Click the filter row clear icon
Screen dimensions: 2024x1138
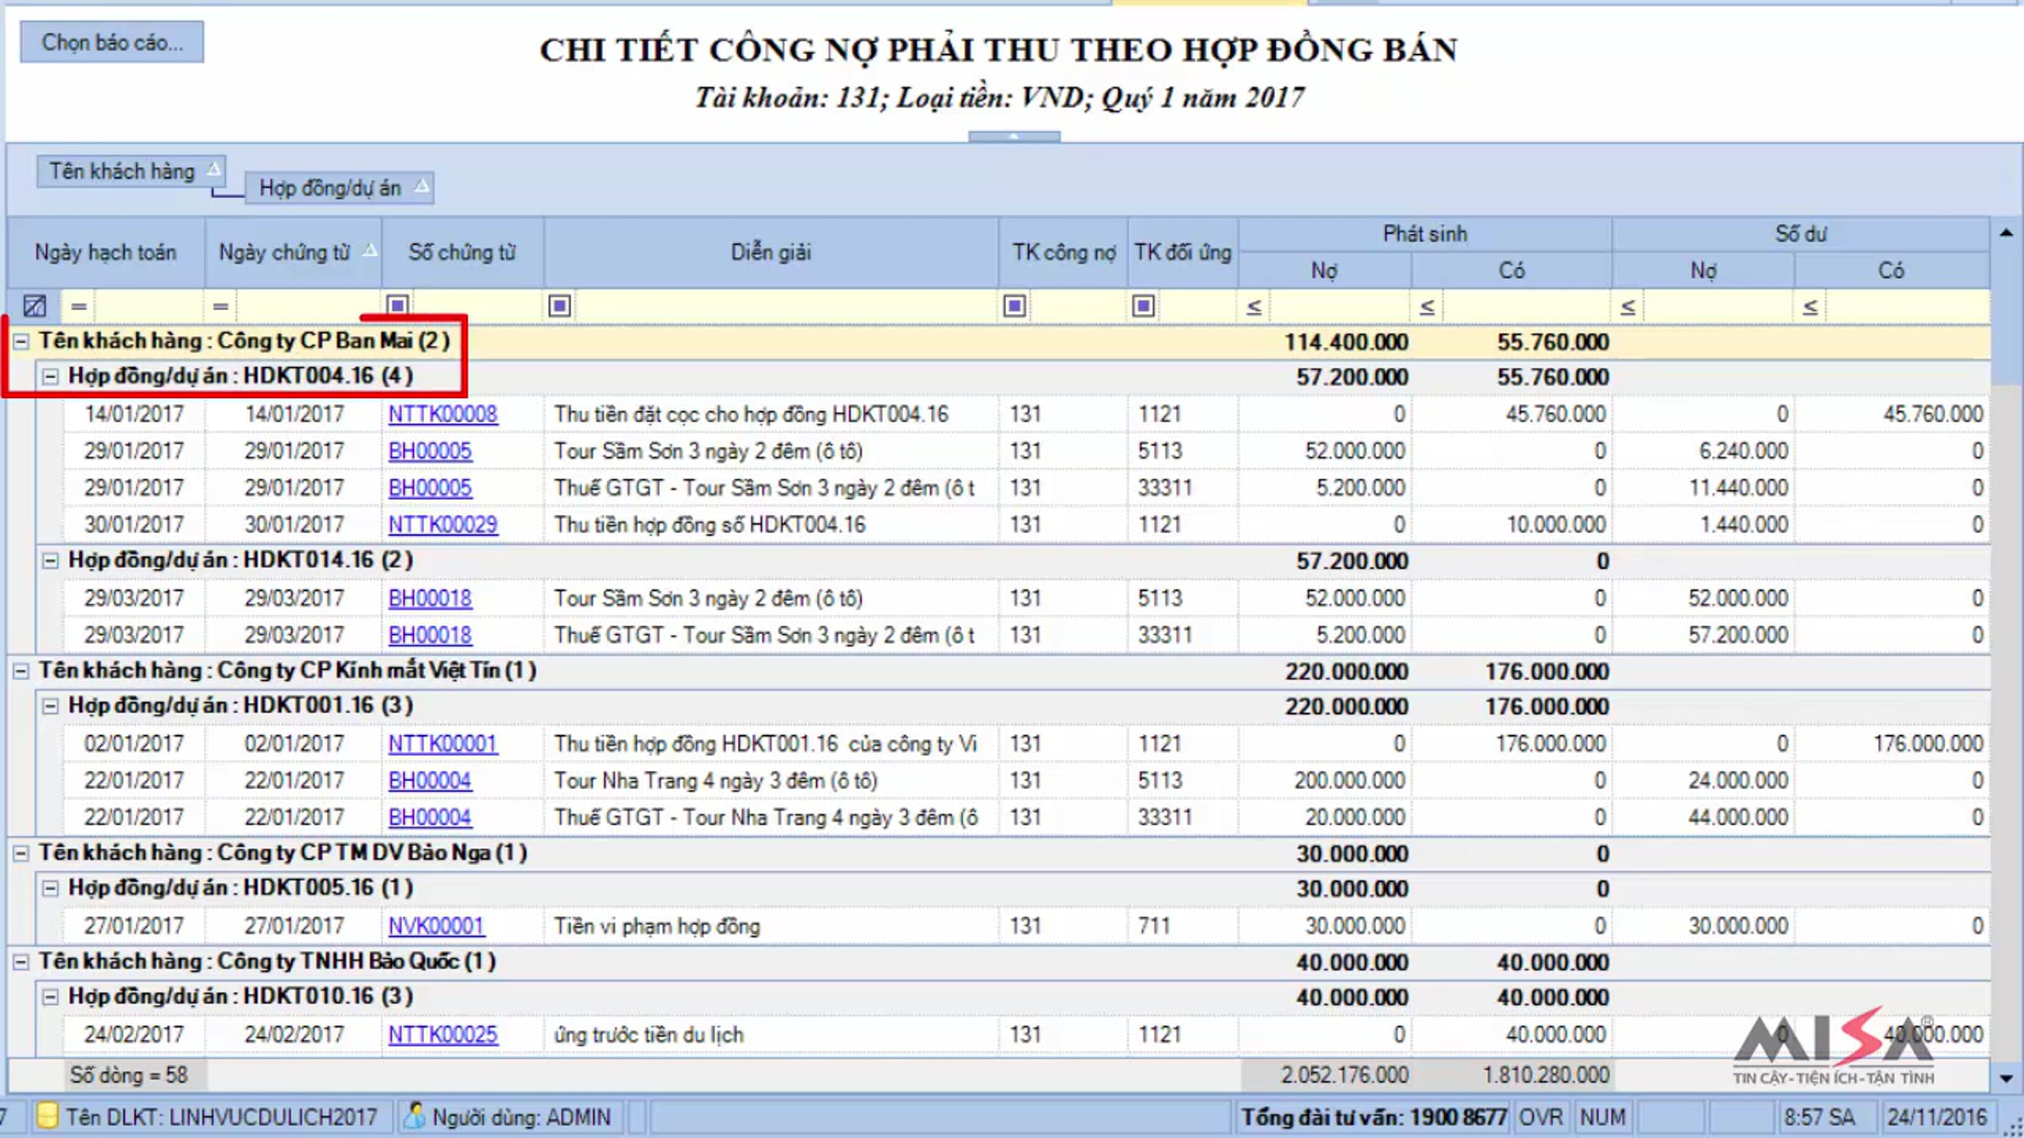[35, 306]
